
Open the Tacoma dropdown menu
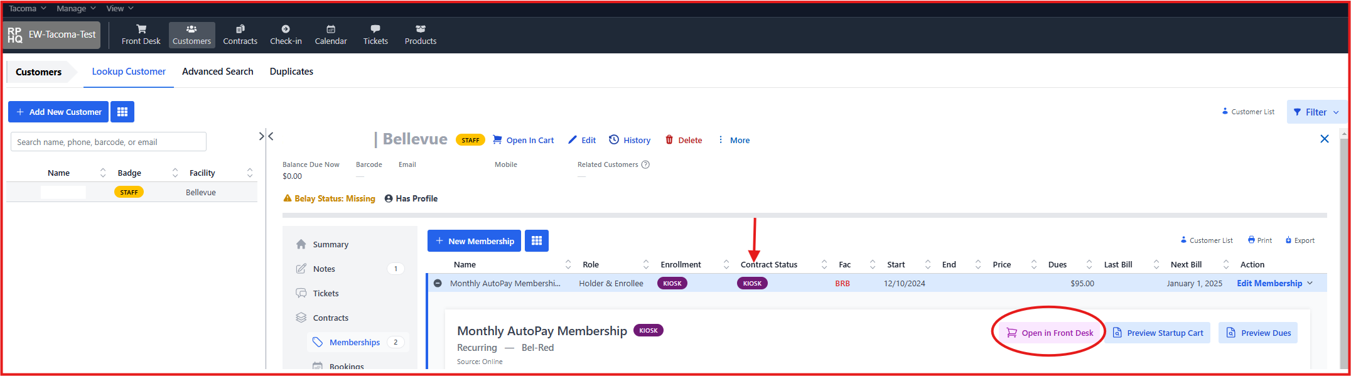click(27, 8)
